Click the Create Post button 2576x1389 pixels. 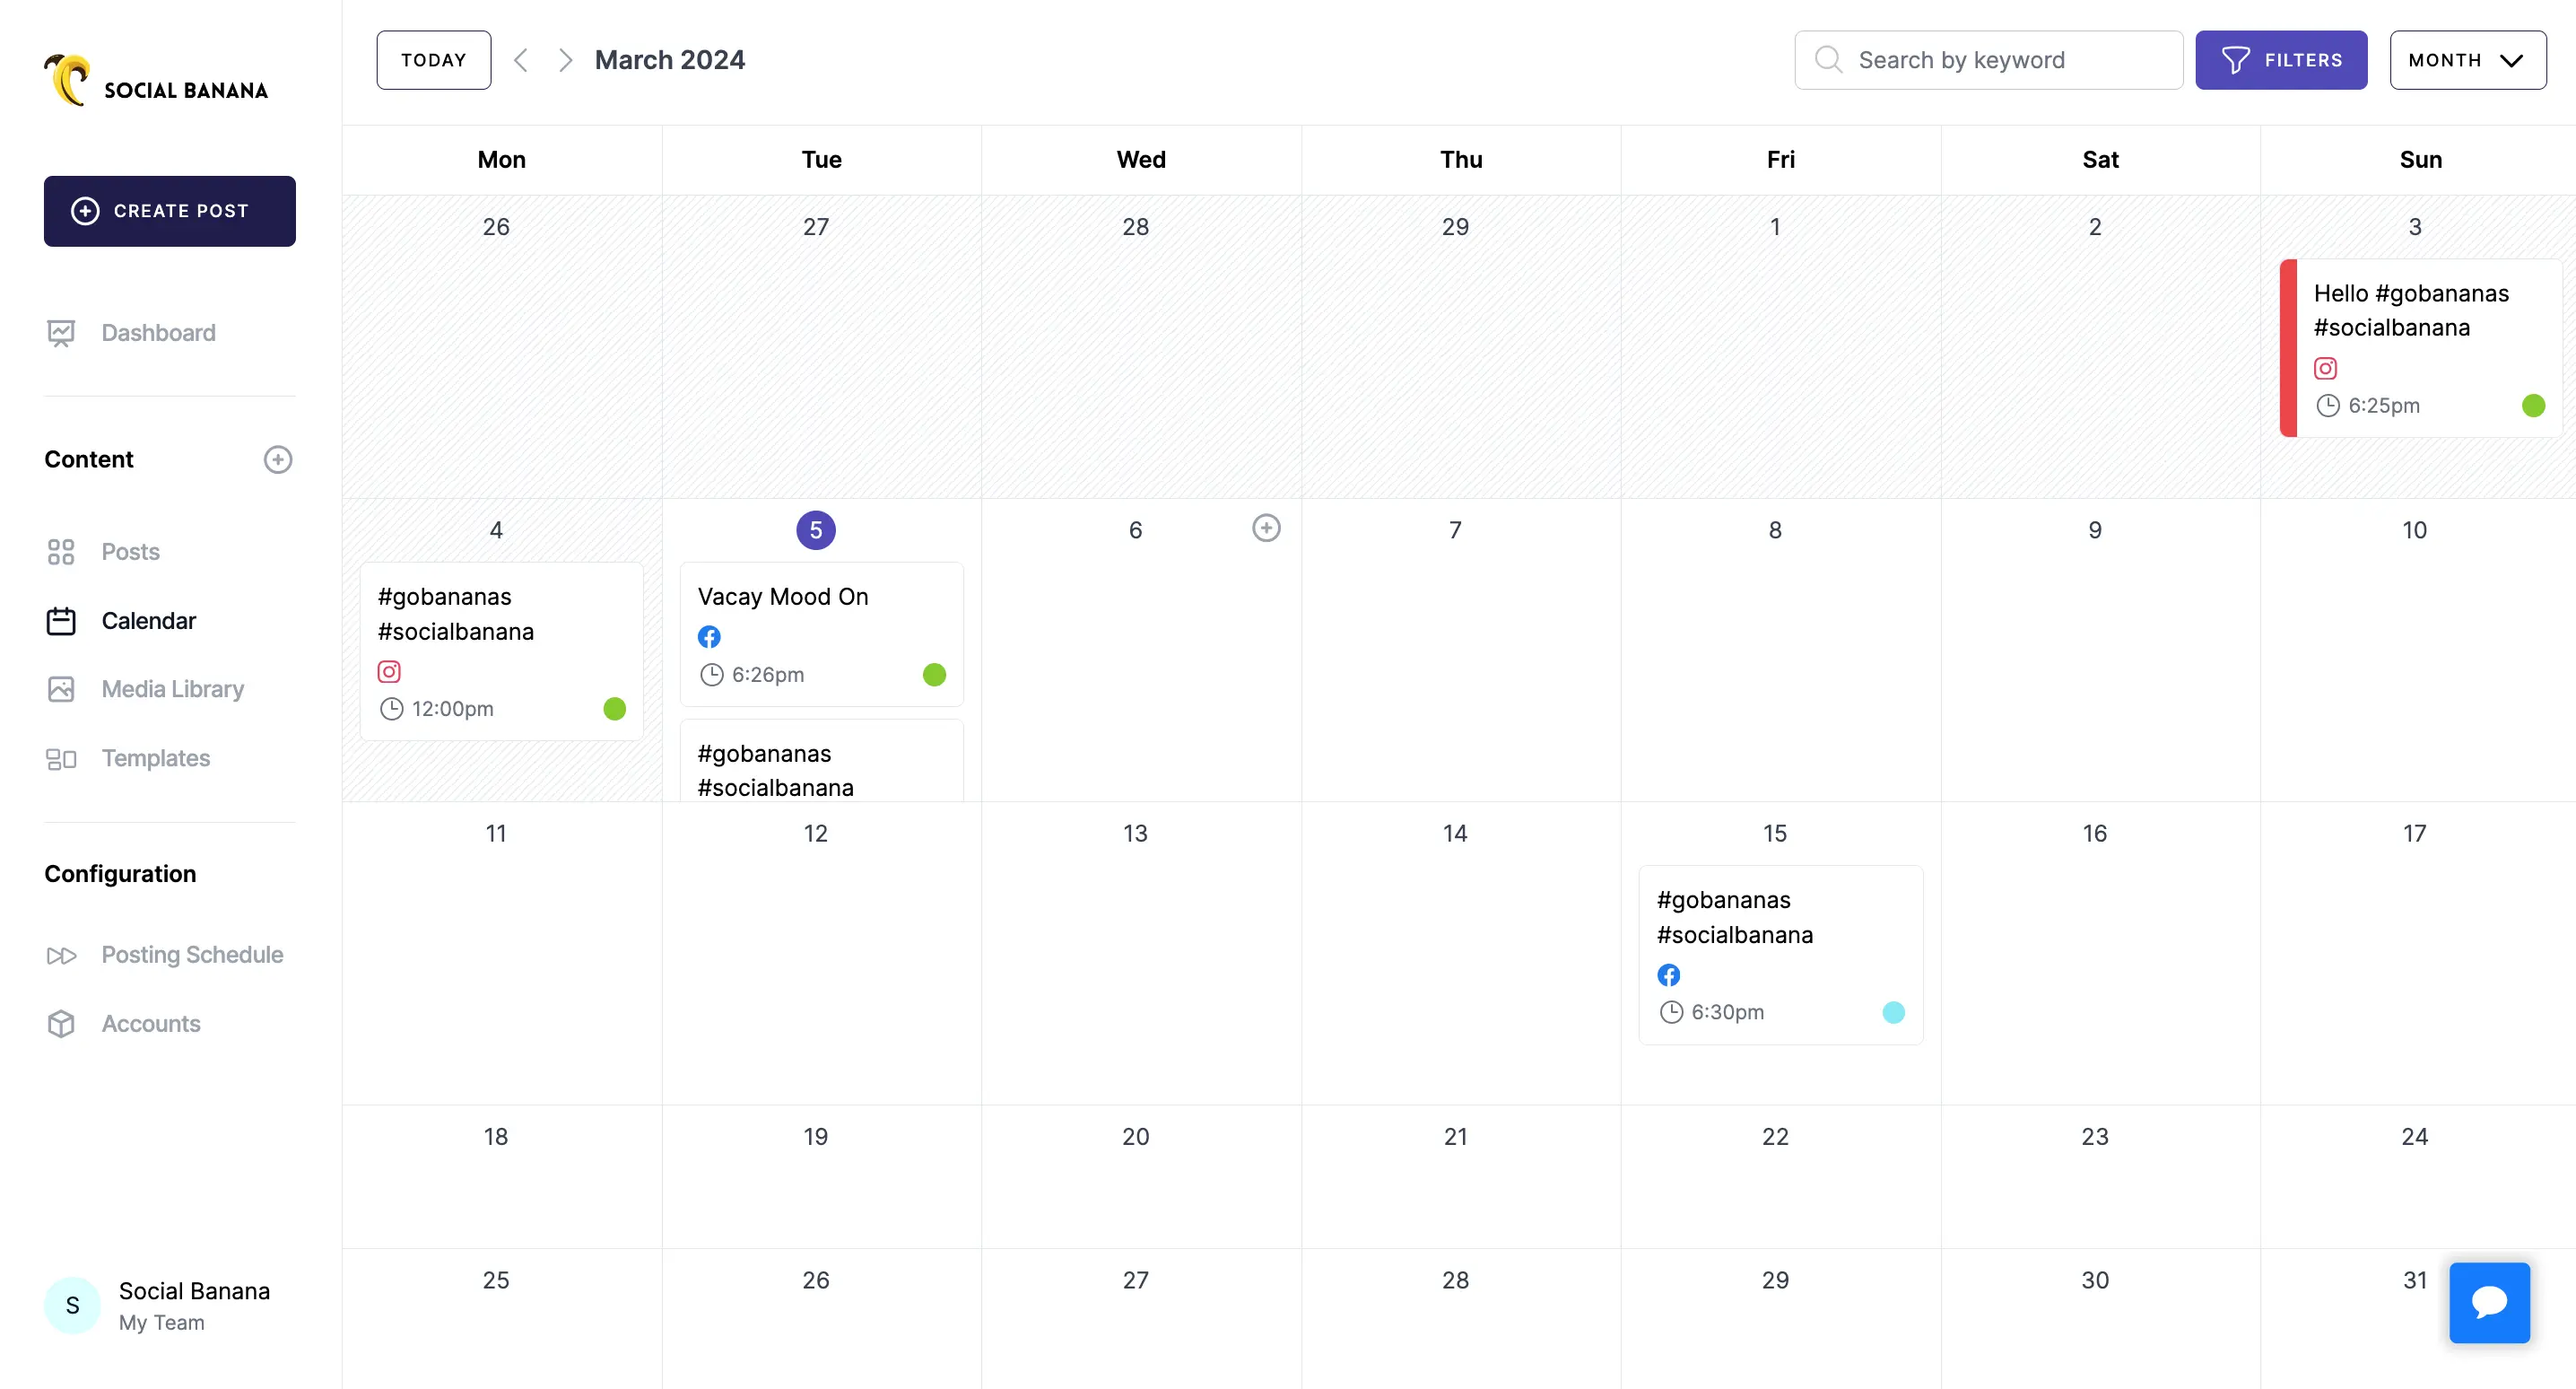(169, 211)
